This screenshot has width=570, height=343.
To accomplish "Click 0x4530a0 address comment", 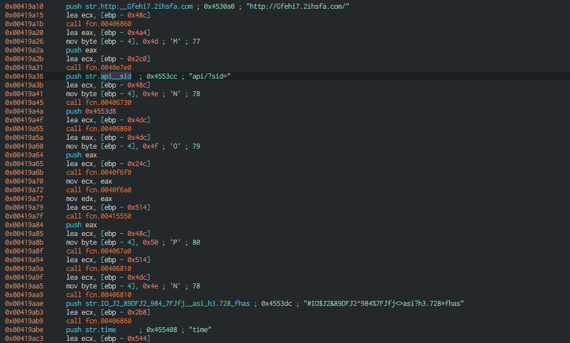I will pyautogui.click(x=219, y=6).
